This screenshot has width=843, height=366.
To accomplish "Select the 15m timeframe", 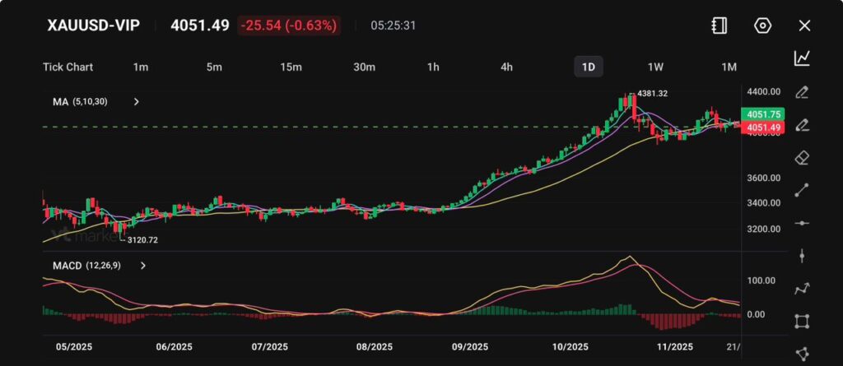I will pos(290,67).
